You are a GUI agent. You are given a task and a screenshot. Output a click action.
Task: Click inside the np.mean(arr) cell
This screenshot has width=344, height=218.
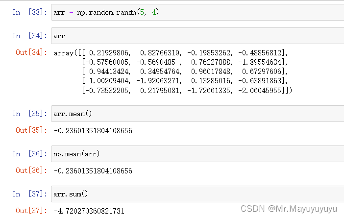pyautogui.click(x=196, y=154)
